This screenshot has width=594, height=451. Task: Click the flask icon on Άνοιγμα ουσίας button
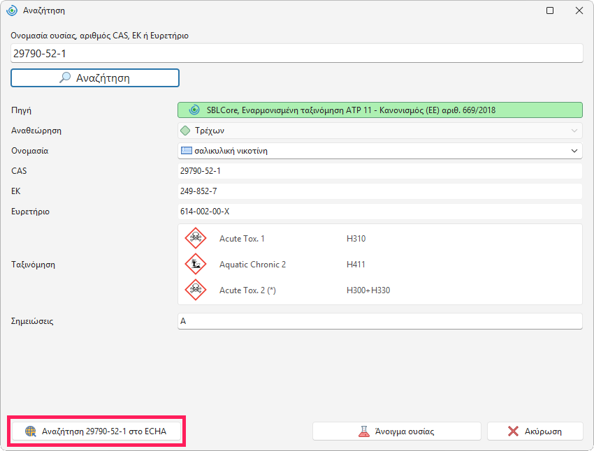pos(363,431)
